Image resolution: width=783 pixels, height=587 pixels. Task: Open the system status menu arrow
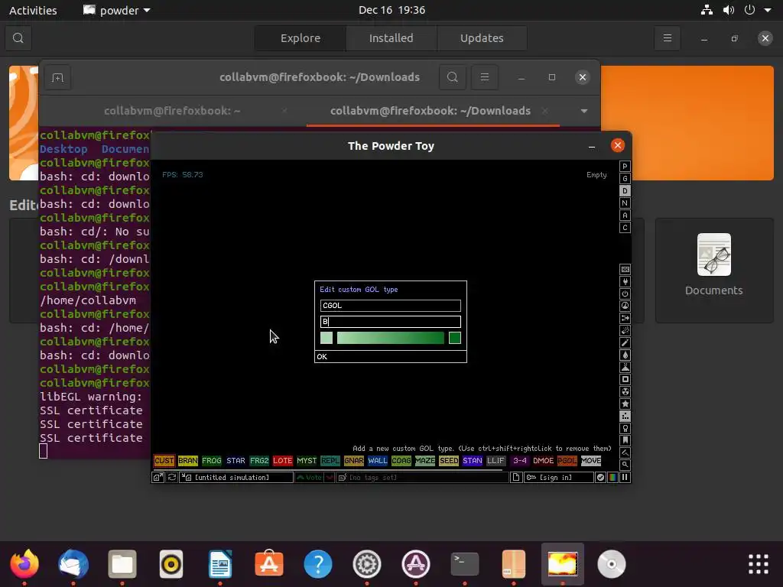(768, 10)
